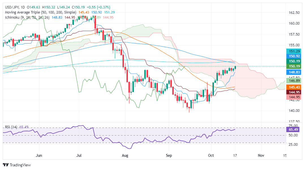Click the 140.00 level on the price axis
305x170 pixels.
click(294, 111)
